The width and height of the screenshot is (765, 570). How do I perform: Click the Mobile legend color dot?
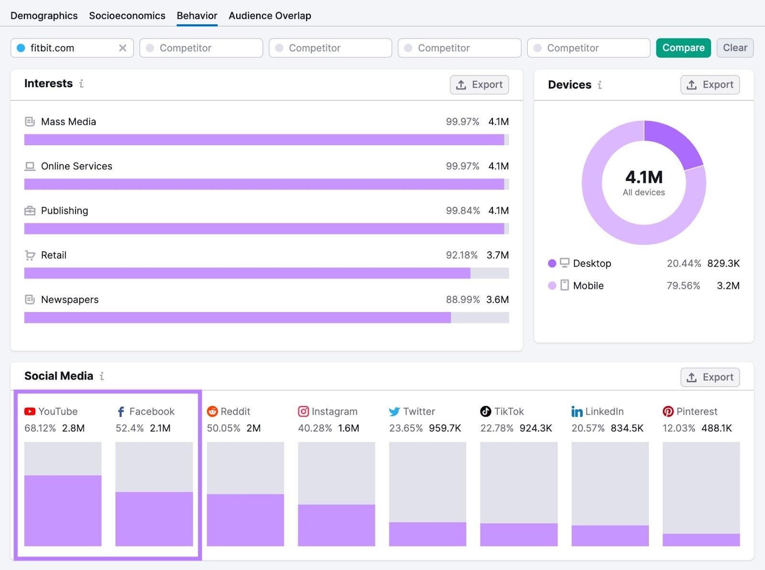pos(552,285)
